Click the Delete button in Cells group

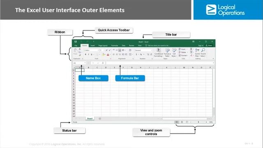183,52
